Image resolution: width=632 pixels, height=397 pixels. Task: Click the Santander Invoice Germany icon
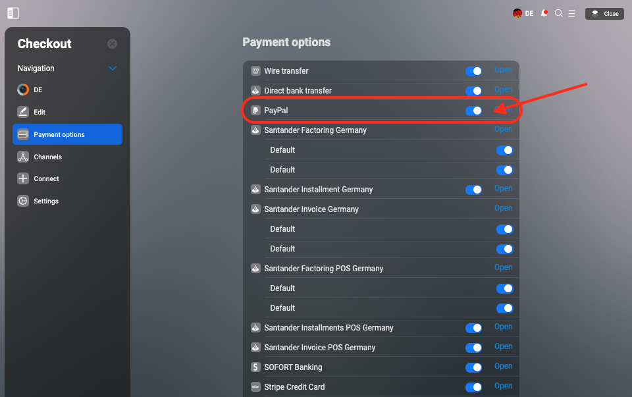[x=255, y=209]
